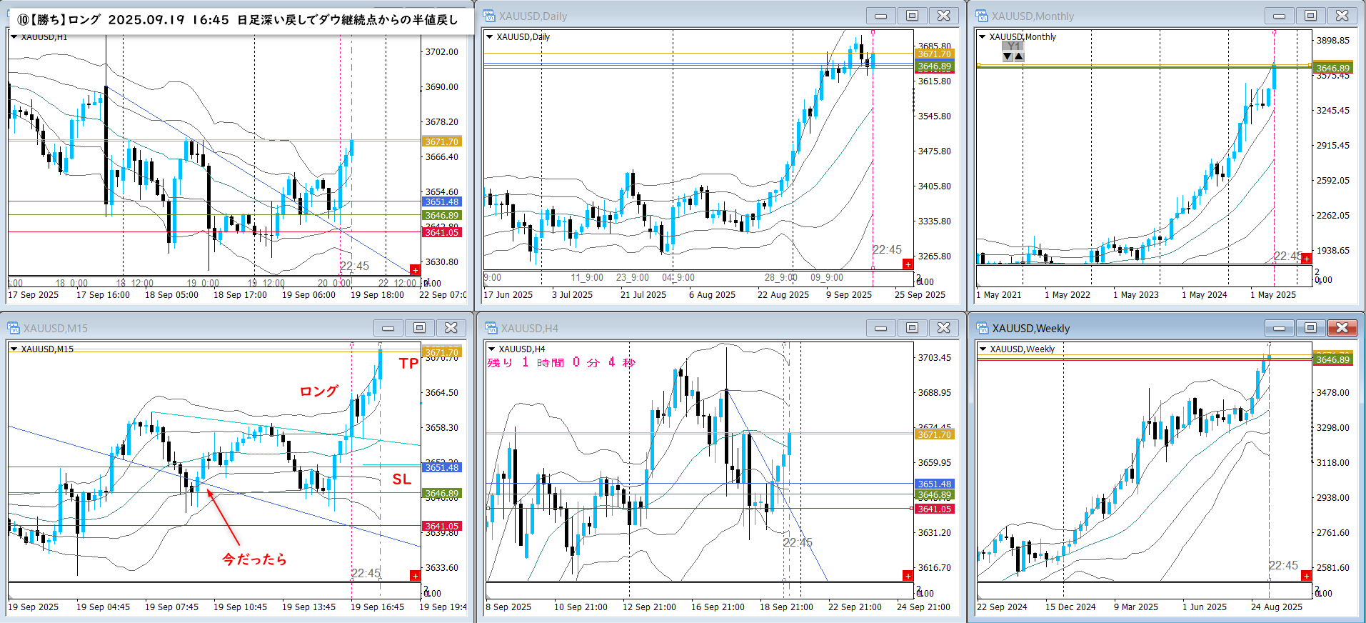
Task: Select the orange 3671.70 price label on M15
Action: tap(442, 352)
